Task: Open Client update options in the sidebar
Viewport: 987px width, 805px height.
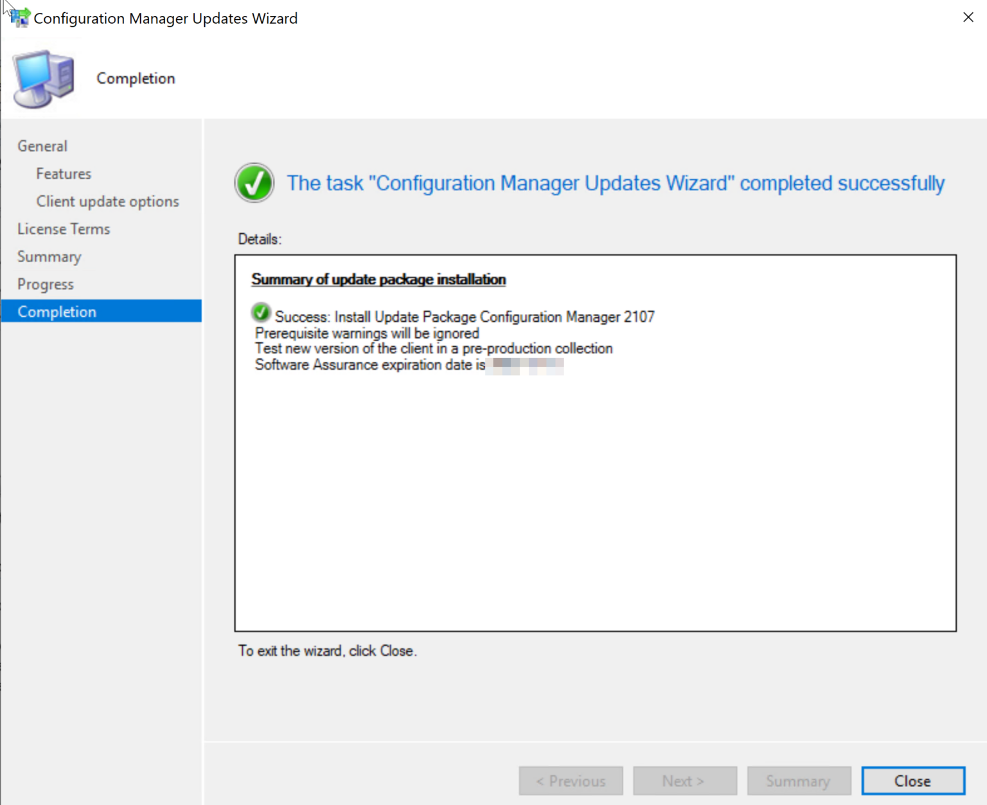Action: click(107, 201)
